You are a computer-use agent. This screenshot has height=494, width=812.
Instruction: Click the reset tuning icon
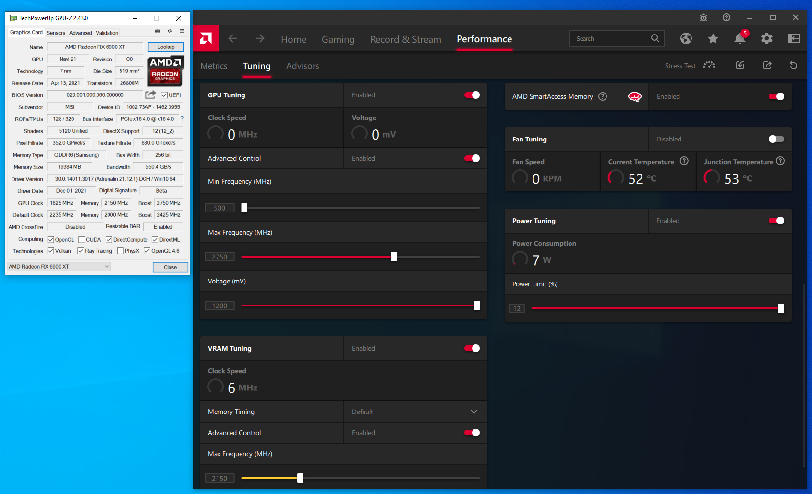(x=793, y=65)
